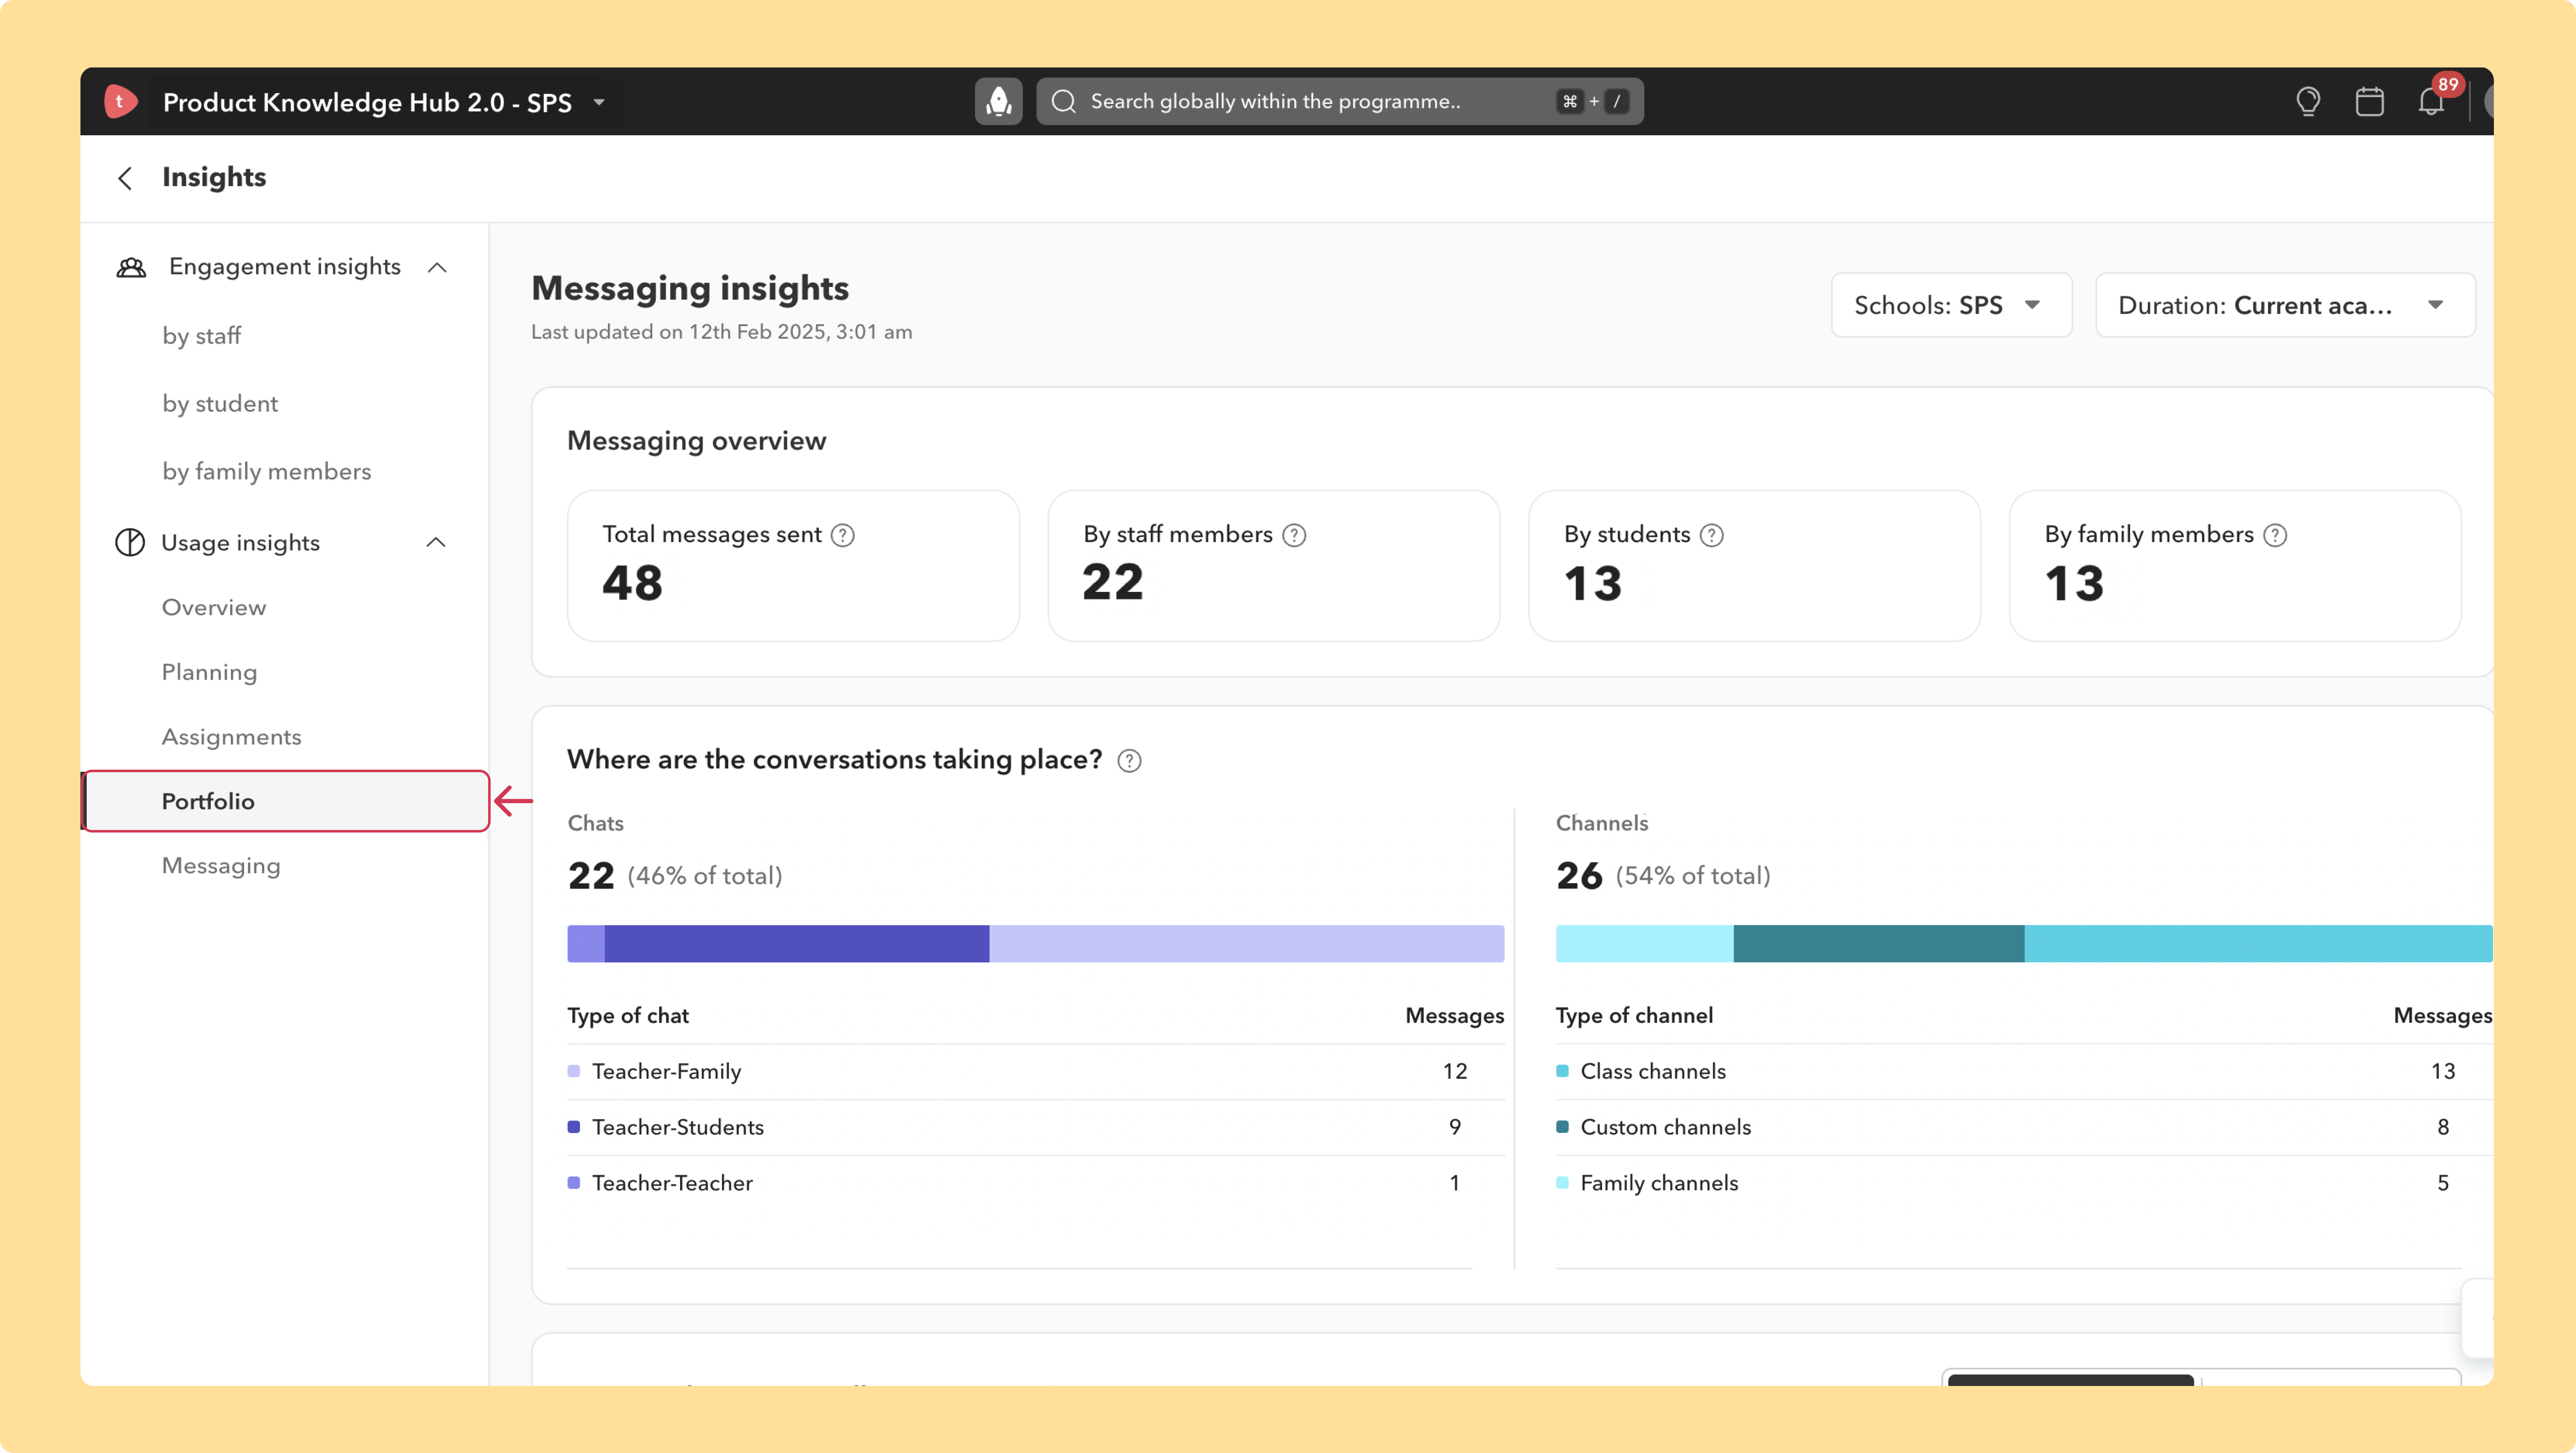Open notifications bell with 89 badge
Image resolution: width=2576 pixels, height=1453 pixels.
[2432, 100]
